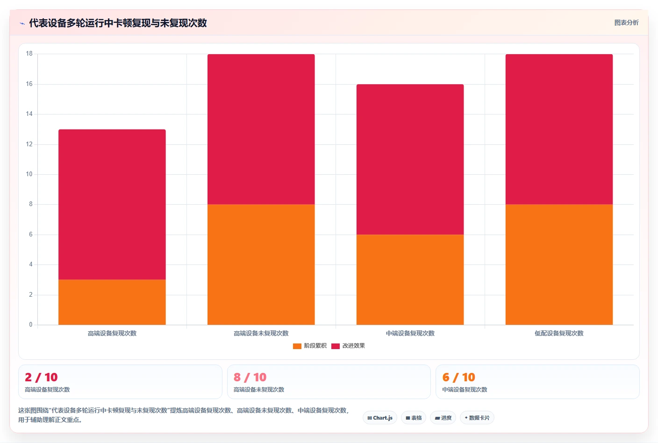The height and width of the screenshot is (443, 658).
Task: Click the 进度 tag chip
Action: pyautogui.click(x=443, y=418)
